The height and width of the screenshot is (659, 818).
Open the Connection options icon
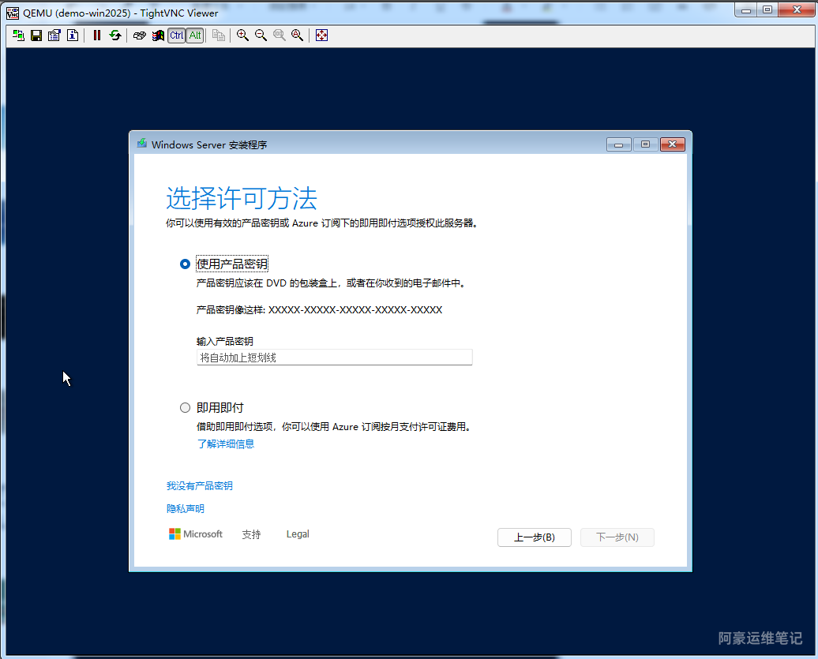pyautogui.click(x=54, y=36)
